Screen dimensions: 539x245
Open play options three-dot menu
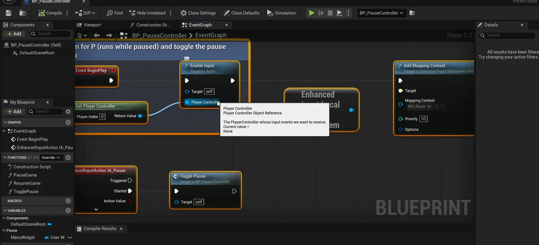pos(348,13)
